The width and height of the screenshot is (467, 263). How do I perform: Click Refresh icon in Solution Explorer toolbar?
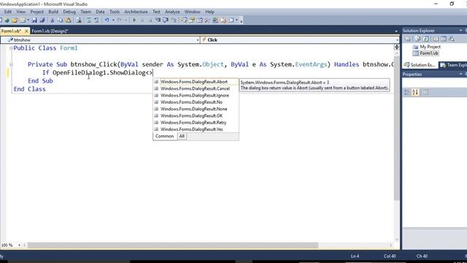pos(426,39)
